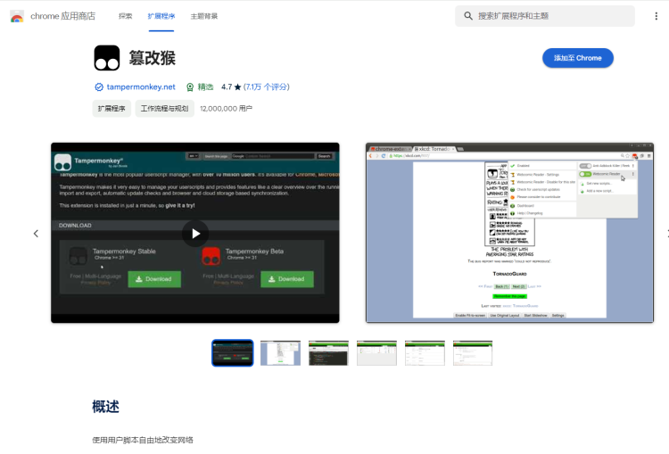Go to previous screenshot with left arrow
The height and width of the screenshot is (454, 669).
click(x=36, y=234)
